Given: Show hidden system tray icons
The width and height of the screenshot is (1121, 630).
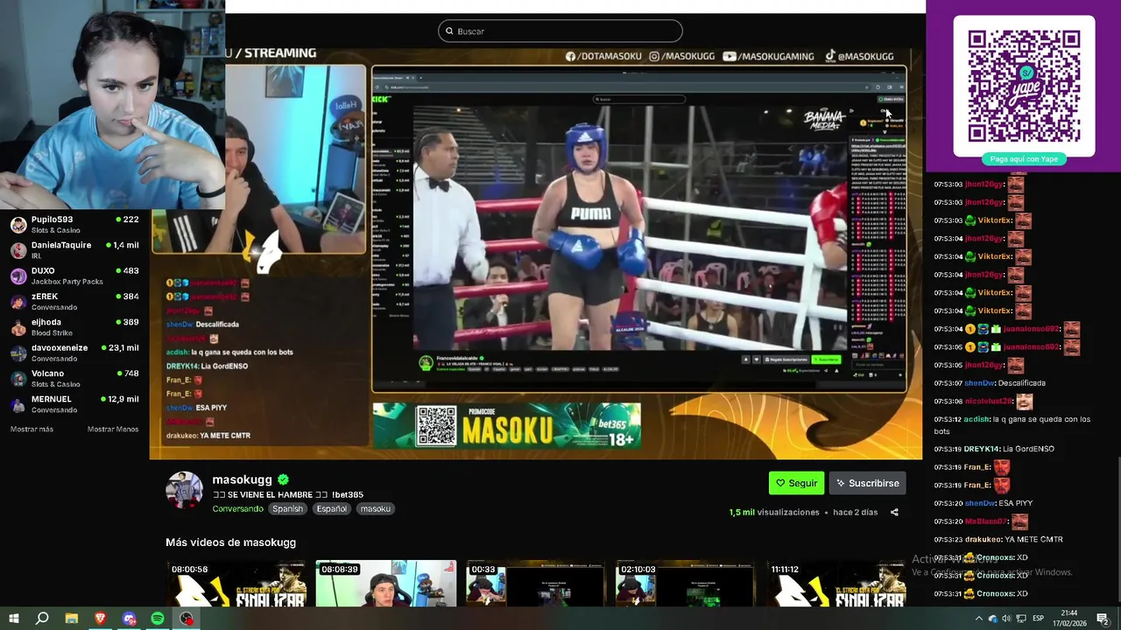Looking at the screenshot, I should [978, 619].
